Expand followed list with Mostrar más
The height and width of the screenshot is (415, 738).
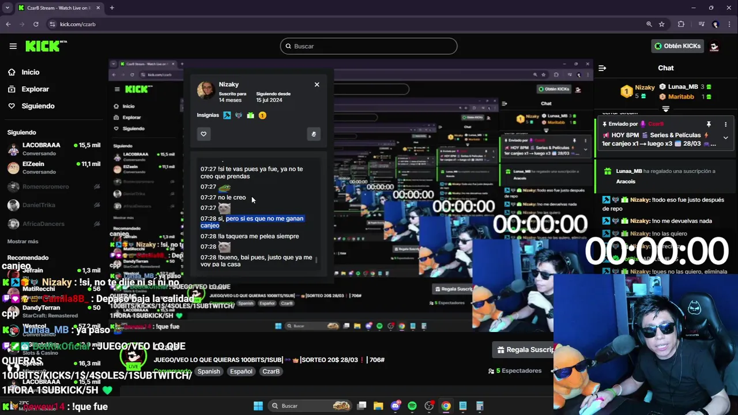coord(22,242)
